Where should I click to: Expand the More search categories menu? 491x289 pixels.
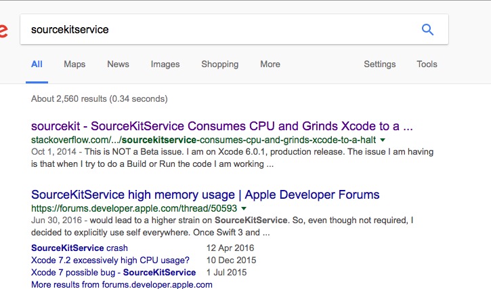point(270,64)
